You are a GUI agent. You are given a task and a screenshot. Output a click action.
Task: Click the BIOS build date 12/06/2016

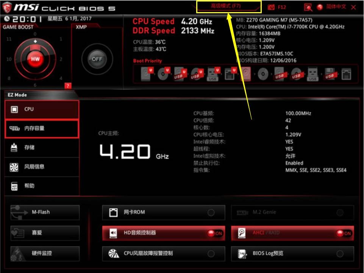283,61
